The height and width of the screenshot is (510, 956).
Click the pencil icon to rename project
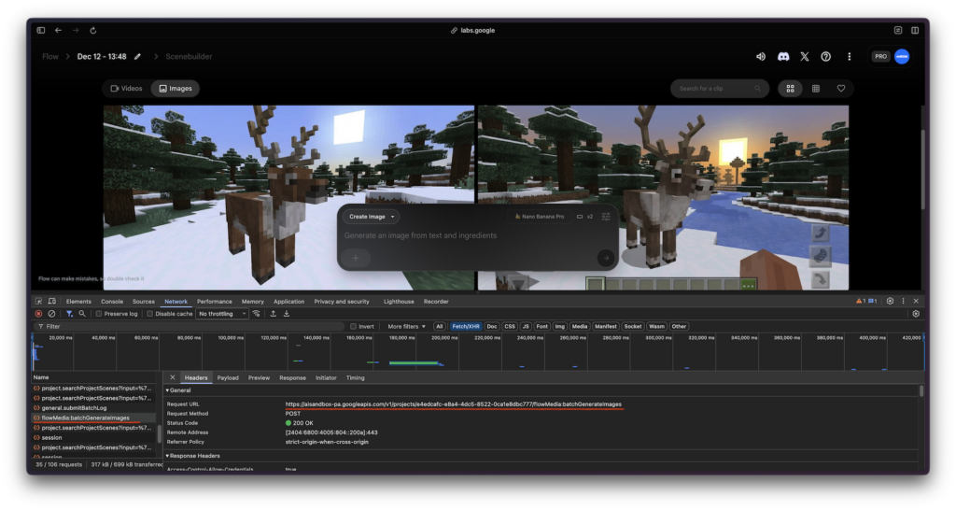pos(138,57)
